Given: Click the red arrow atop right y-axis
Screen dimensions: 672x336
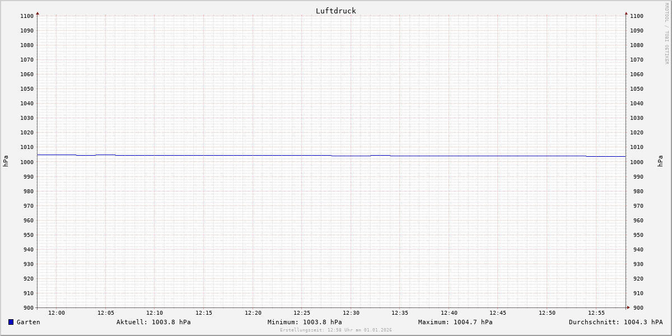Looking at the screenshot, I should (x=626, y=13).
